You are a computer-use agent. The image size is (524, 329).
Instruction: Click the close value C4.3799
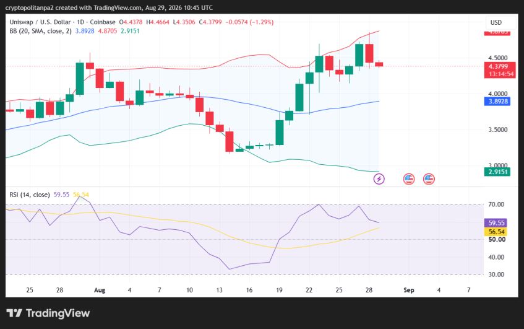[210, 22]
